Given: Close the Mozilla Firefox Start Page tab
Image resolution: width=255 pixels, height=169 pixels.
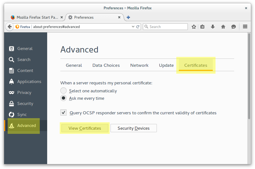Looking at the screenshot, I should click(x=62, y=17).
